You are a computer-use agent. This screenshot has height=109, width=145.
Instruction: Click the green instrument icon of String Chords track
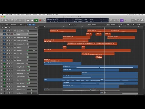pos(5,67)
